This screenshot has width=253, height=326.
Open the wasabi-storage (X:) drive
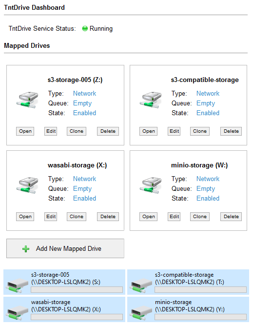point(25,217)
